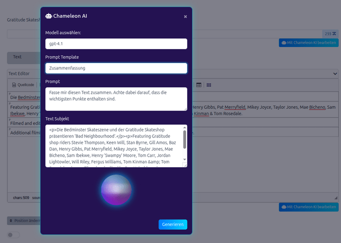Image resolution: width=341 pixels, height=243 pixels.
Task: Click the resize handle of the Prompt textarea
Action: [x=185, y=109]
